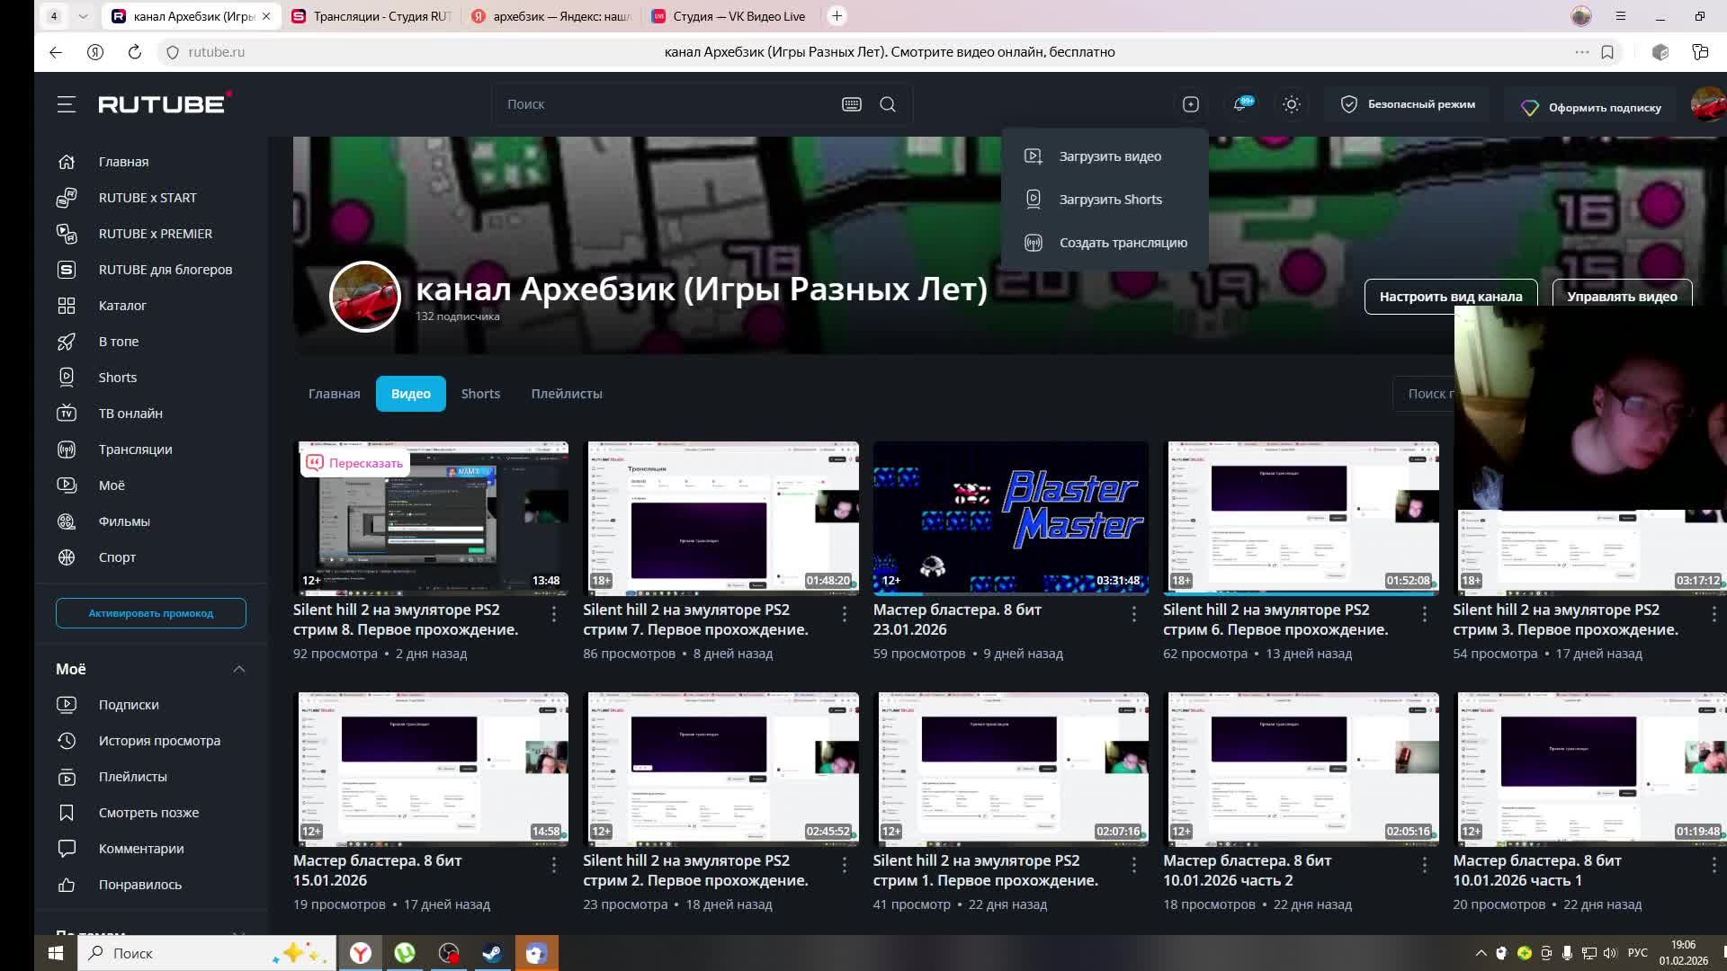
Task: Click the magnifier search icon
Action: (x=887, y=104)
